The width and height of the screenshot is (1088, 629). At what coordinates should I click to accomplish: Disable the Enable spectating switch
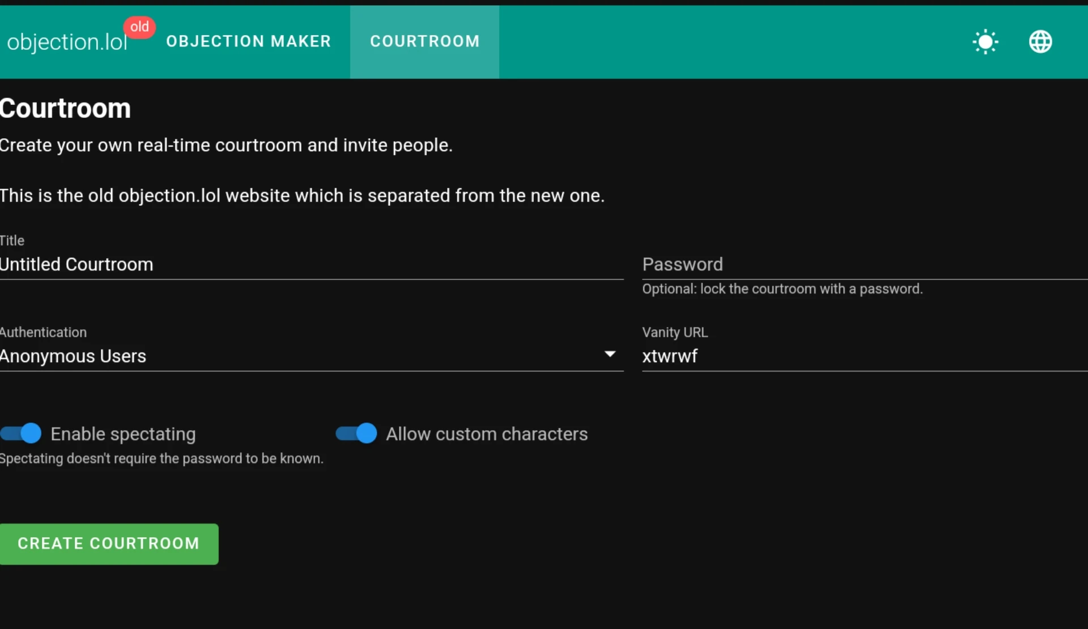22,433
